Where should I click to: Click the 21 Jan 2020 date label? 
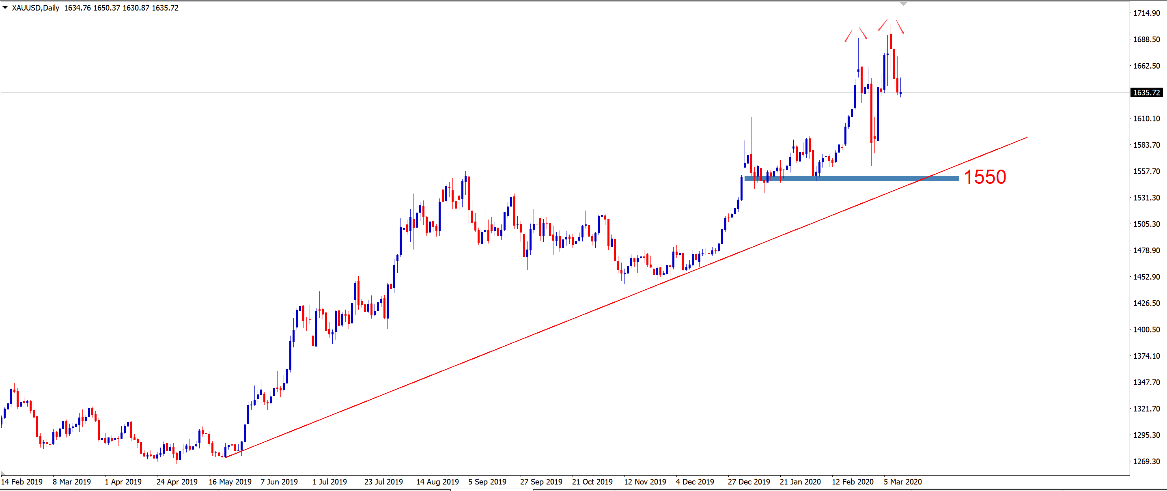pos(801,482)
